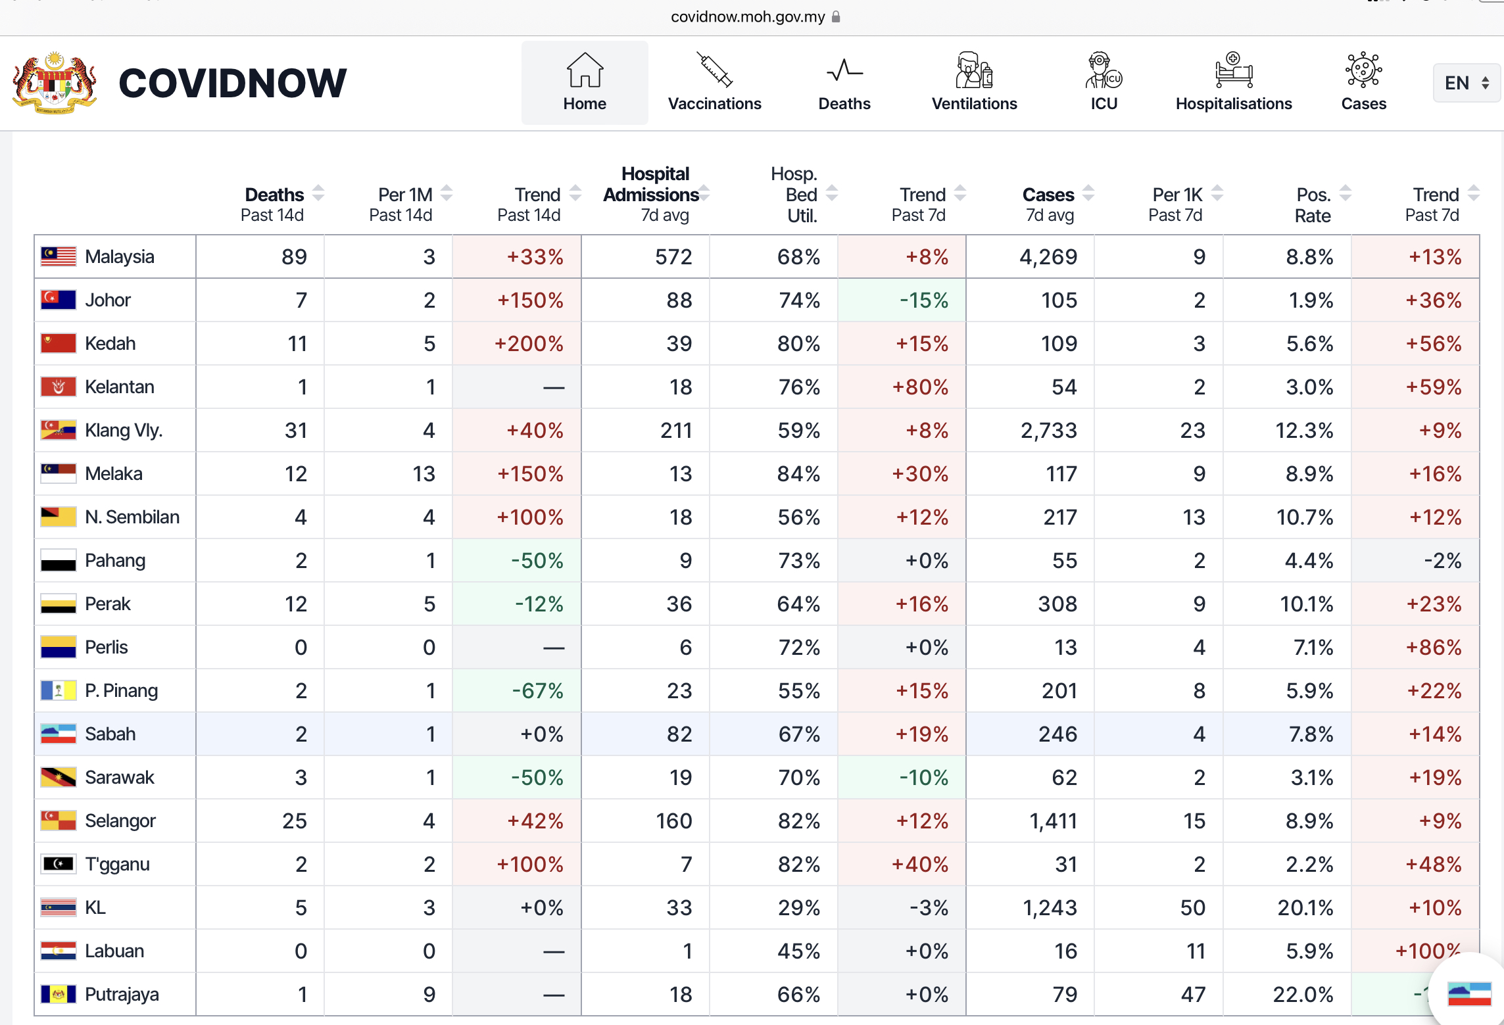Sort the Cases 7d avg column arrows
The height and width of the screenshot is (1025, 1504).
pos(1088,193)
